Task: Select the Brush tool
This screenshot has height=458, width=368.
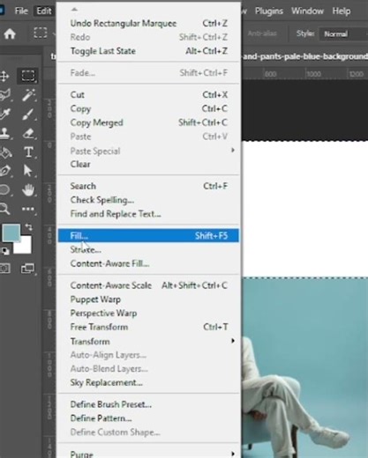Action: coord(28,114)
